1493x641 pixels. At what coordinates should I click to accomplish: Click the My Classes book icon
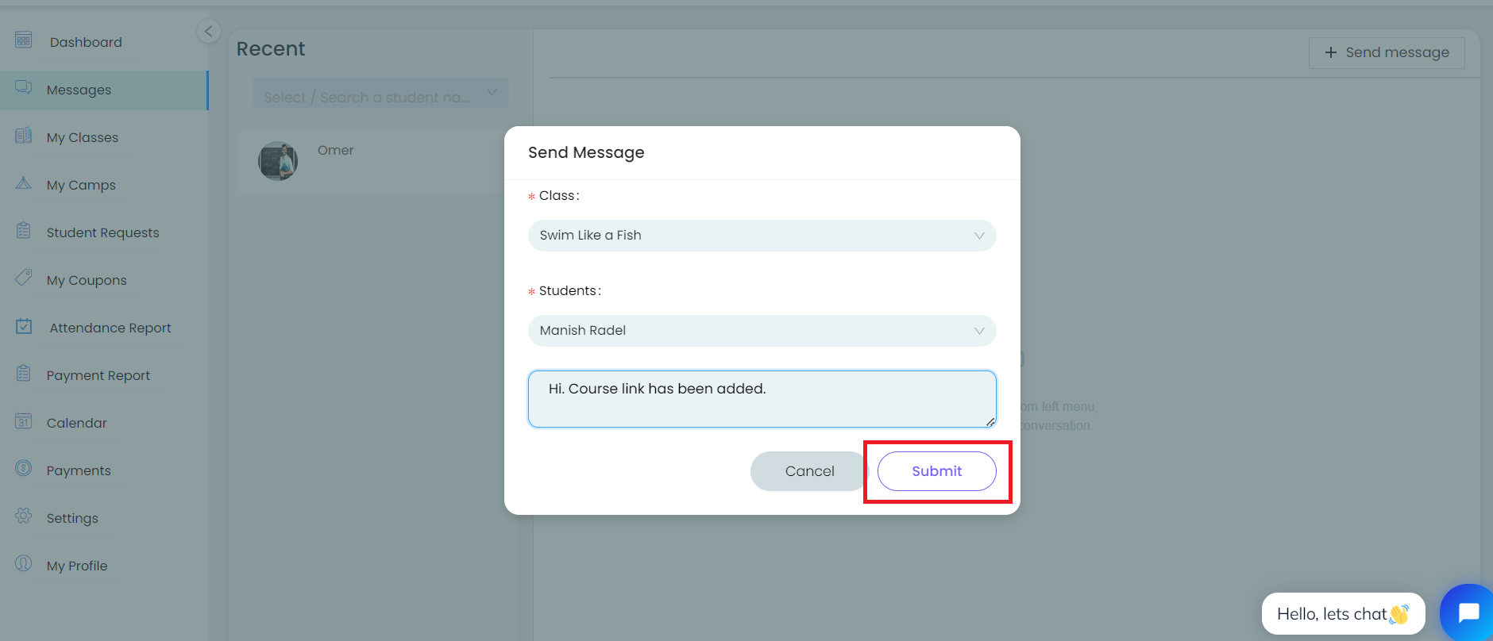(x=24, y=136)
